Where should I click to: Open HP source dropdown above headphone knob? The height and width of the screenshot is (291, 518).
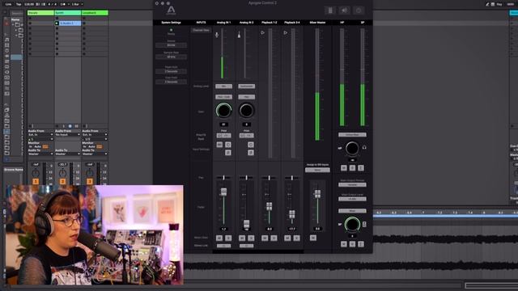[352, 135]
